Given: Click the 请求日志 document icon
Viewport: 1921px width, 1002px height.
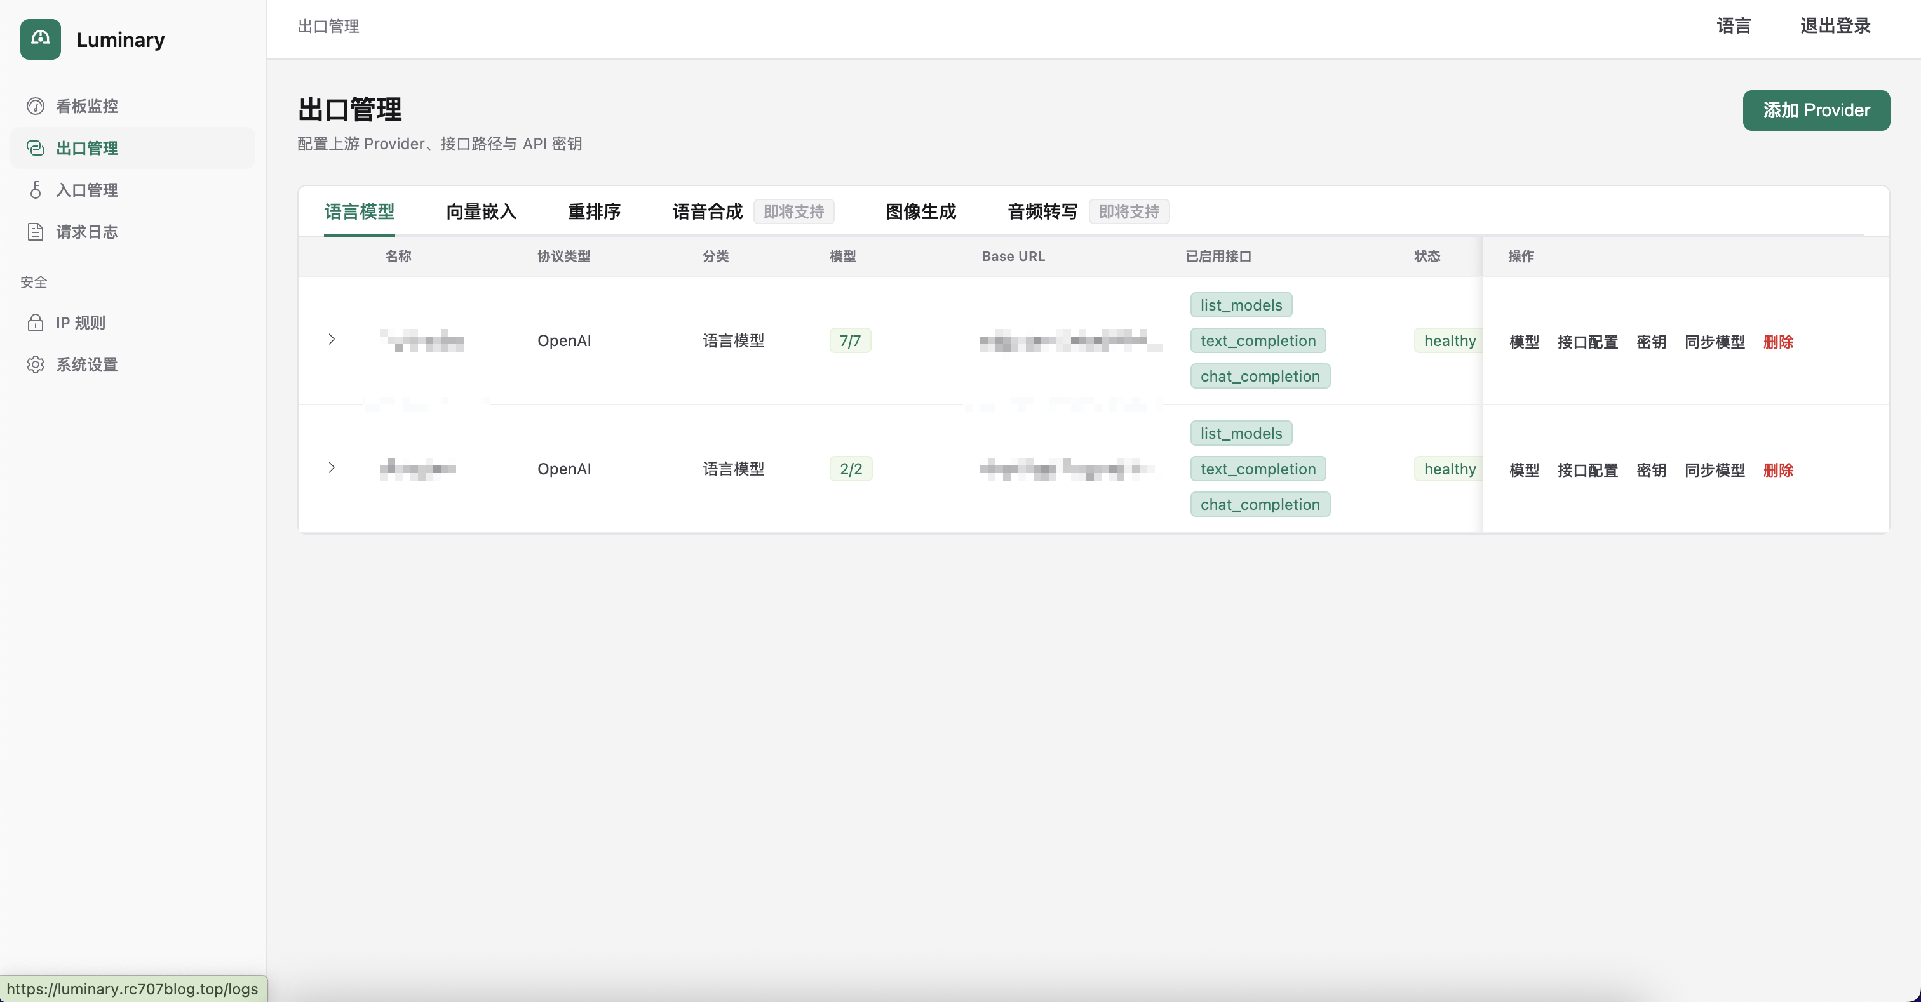Looking at the screenshot, I should 35,231.
